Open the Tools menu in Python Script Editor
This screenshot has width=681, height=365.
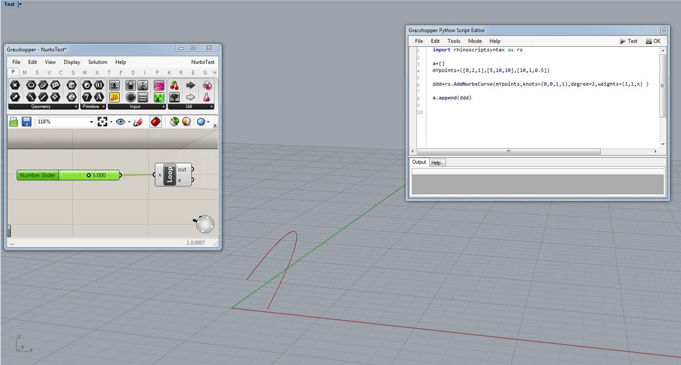point(454,41)
